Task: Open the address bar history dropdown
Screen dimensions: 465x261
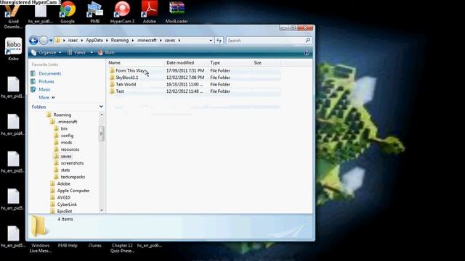Action: pyautogui.click(x=211, y=41)
